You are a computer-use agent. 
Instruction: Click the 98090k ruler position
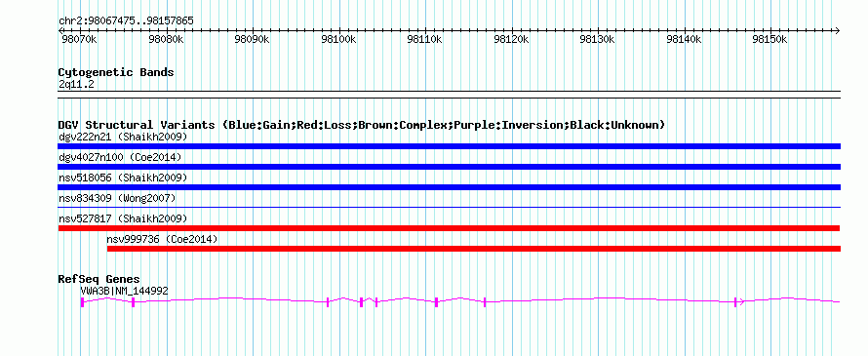(252, 39)
